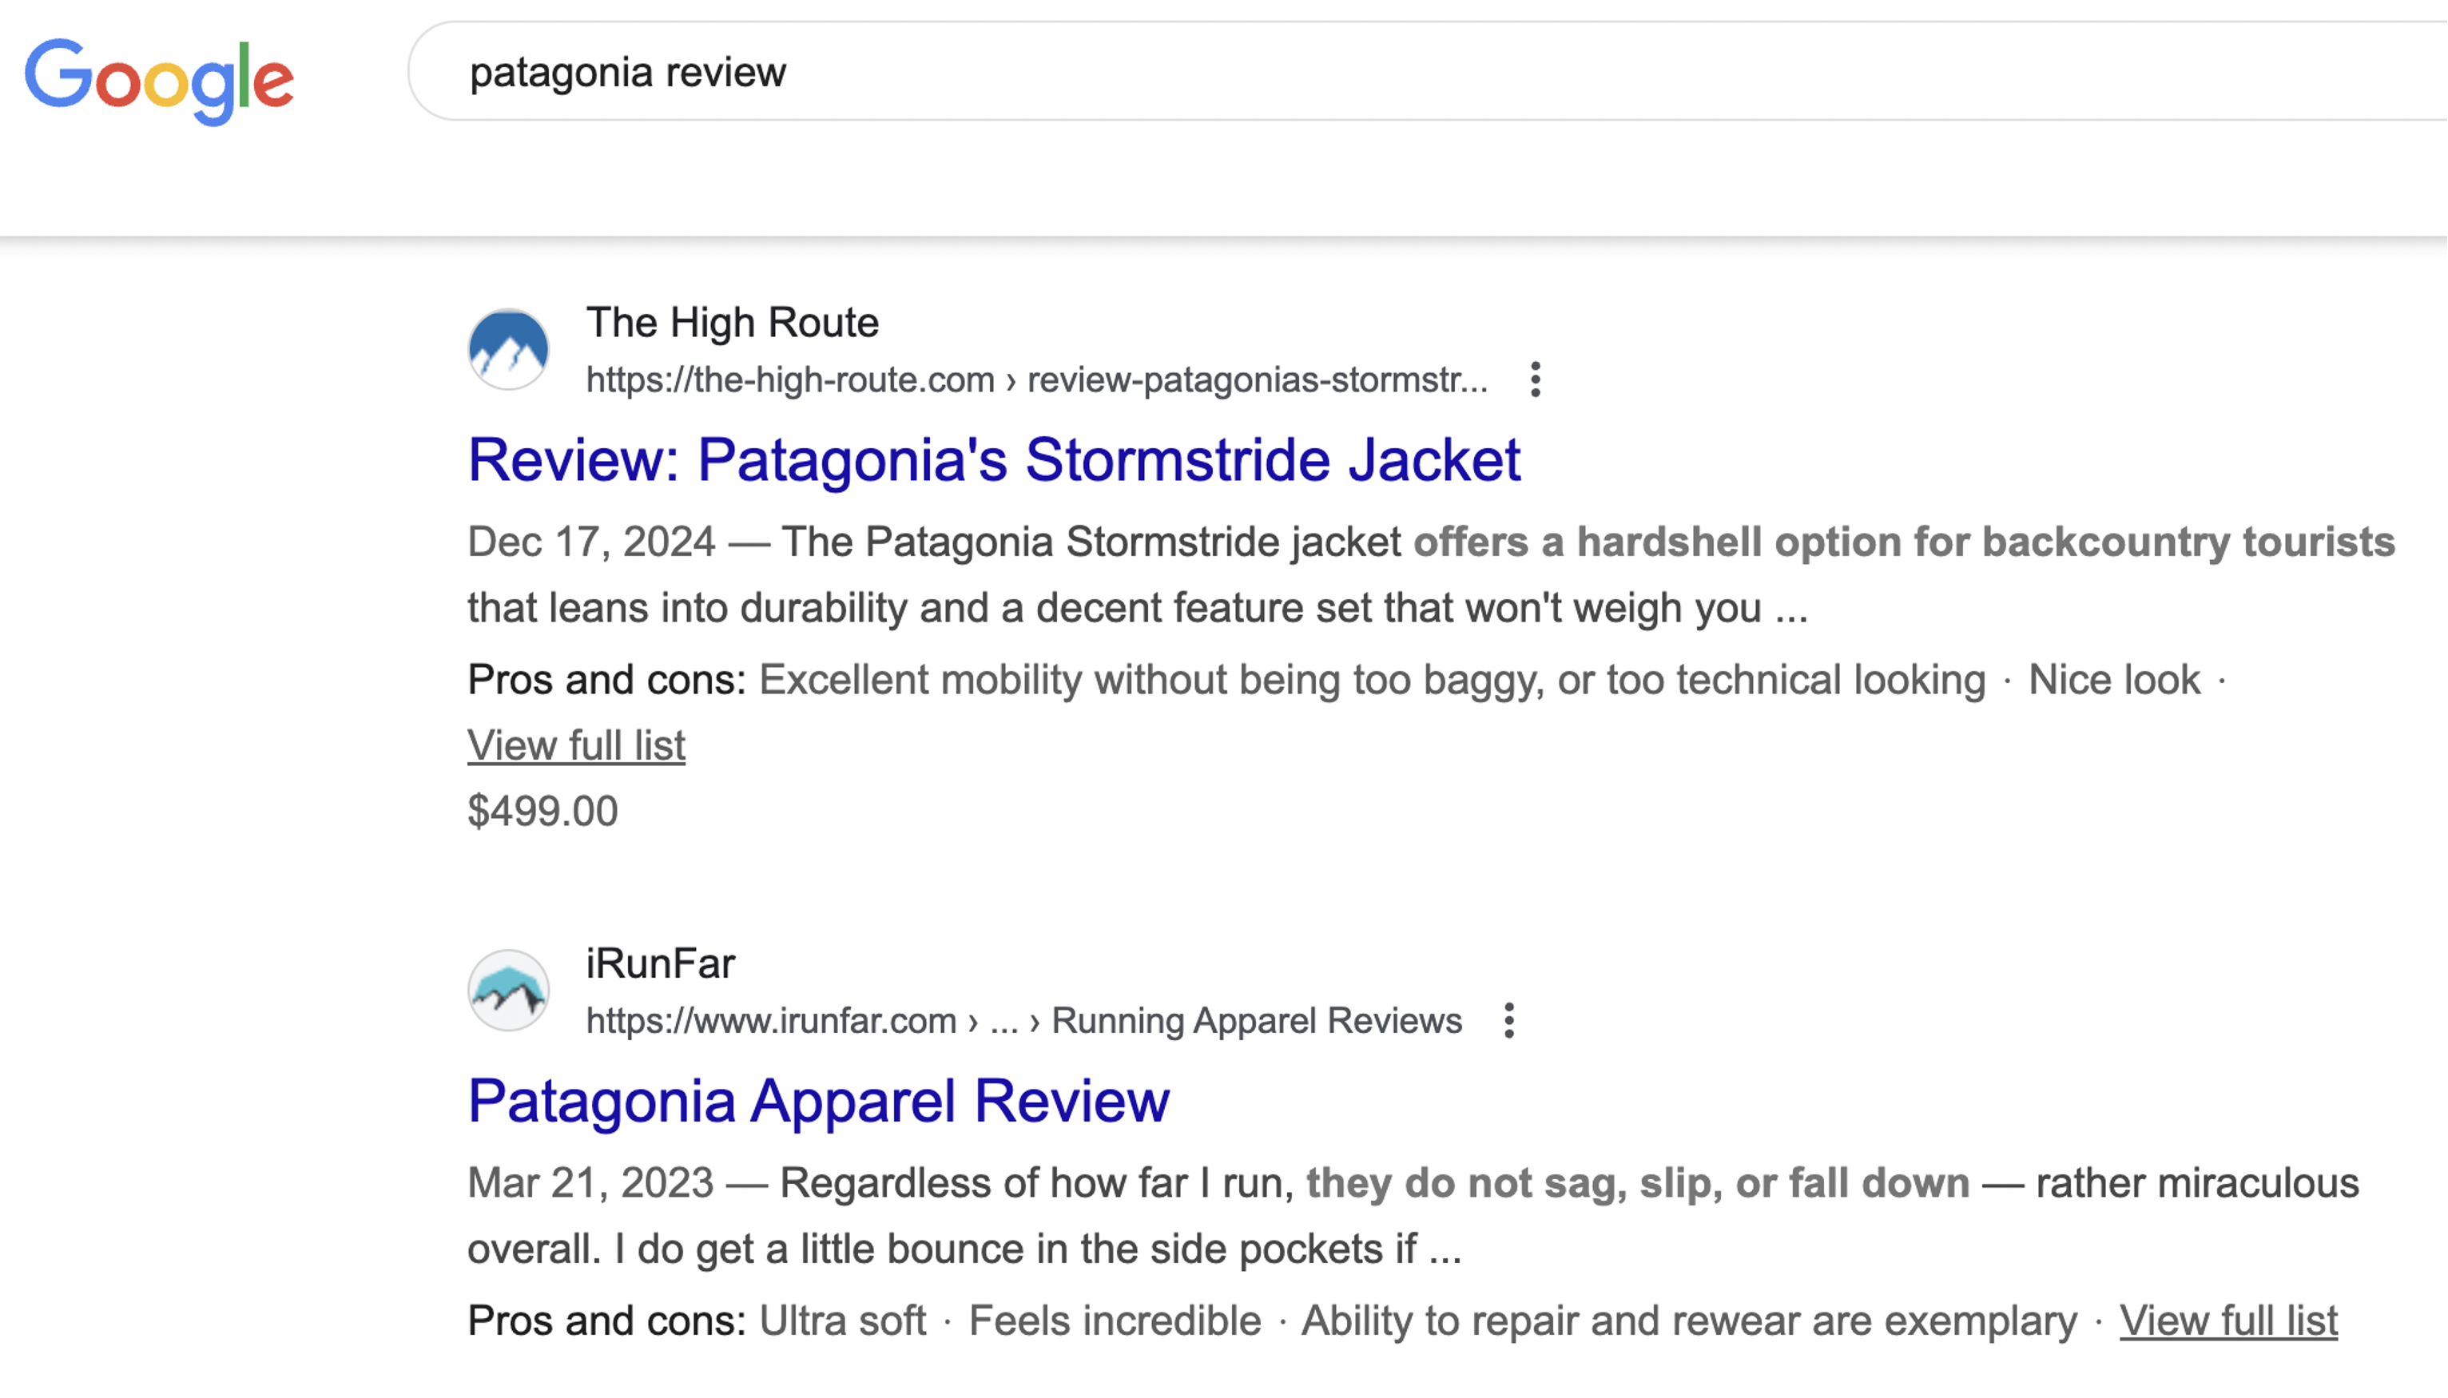Click the the-high-route.com URL breadcrumb
Screen dimensions: 2448x1398
click(x=1037, y=380)
